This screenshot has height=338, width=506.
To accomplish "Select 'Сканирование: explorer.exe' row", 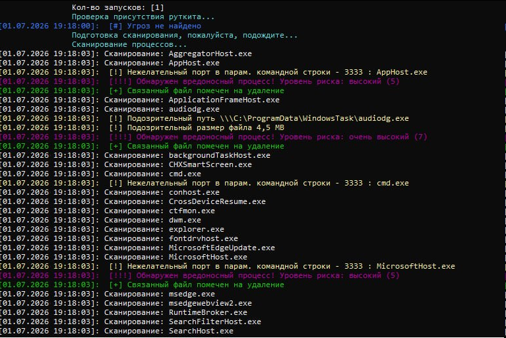I will [x=112, y=229].
